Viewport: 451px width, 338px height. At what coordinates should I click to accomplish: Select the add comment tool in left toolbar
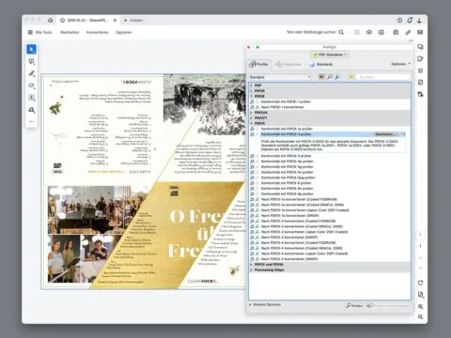(x=31, y=61)
